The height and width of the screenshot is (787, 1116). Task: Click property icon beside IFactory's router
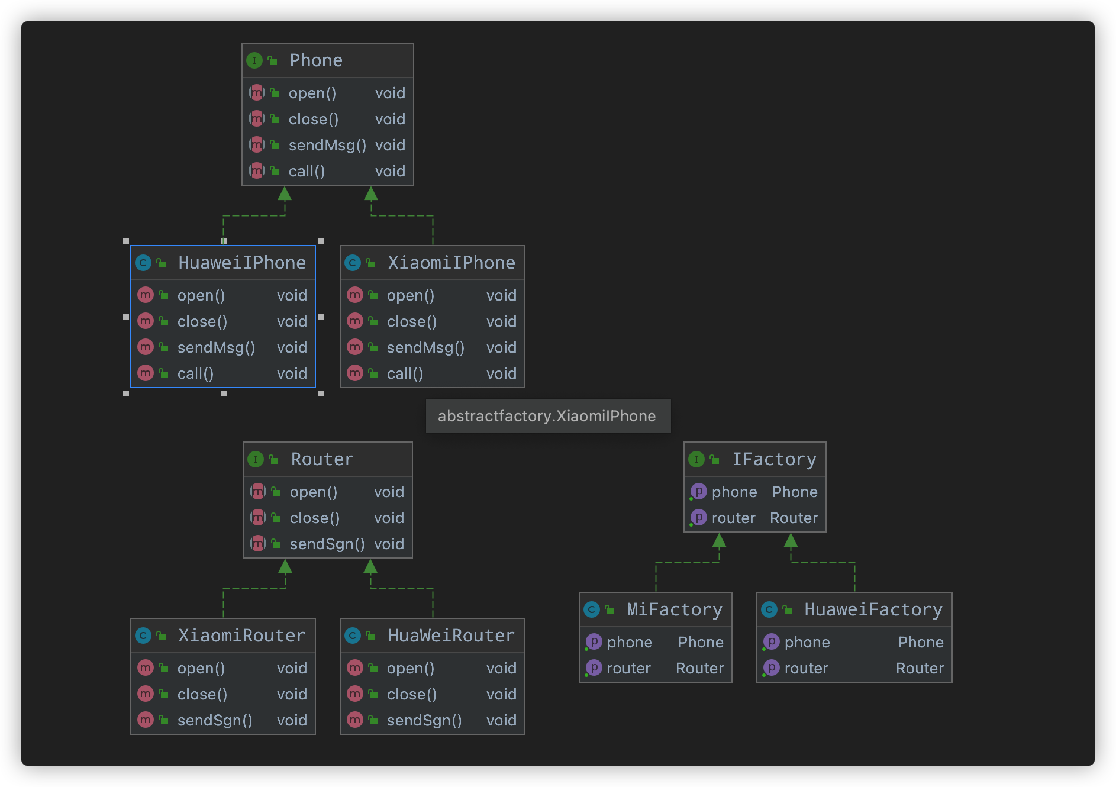coord(698,518)
